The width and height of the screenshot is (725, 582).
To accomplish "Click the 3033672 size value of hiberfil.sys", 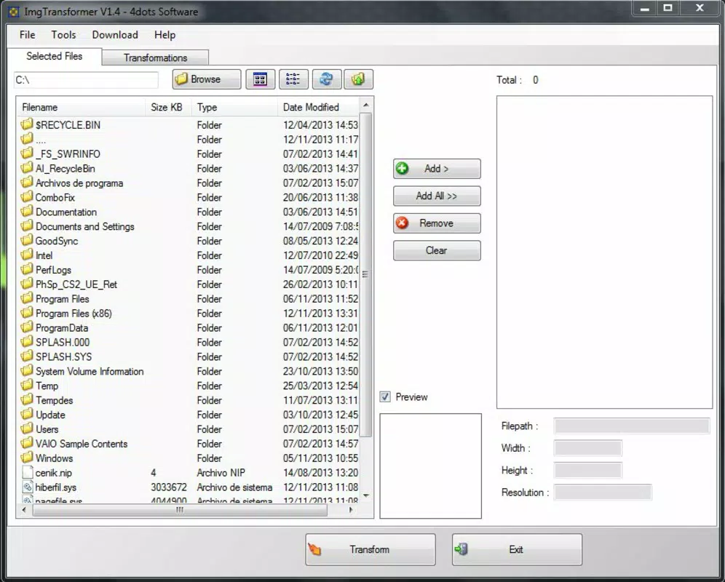I will pos(169,487).
